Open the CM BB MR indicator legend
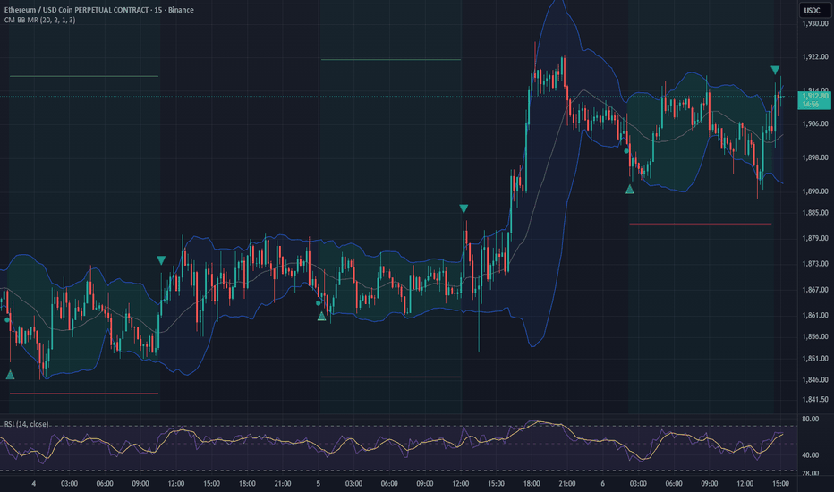Screen dimensions: 834x492 click(x=39, y=21)
